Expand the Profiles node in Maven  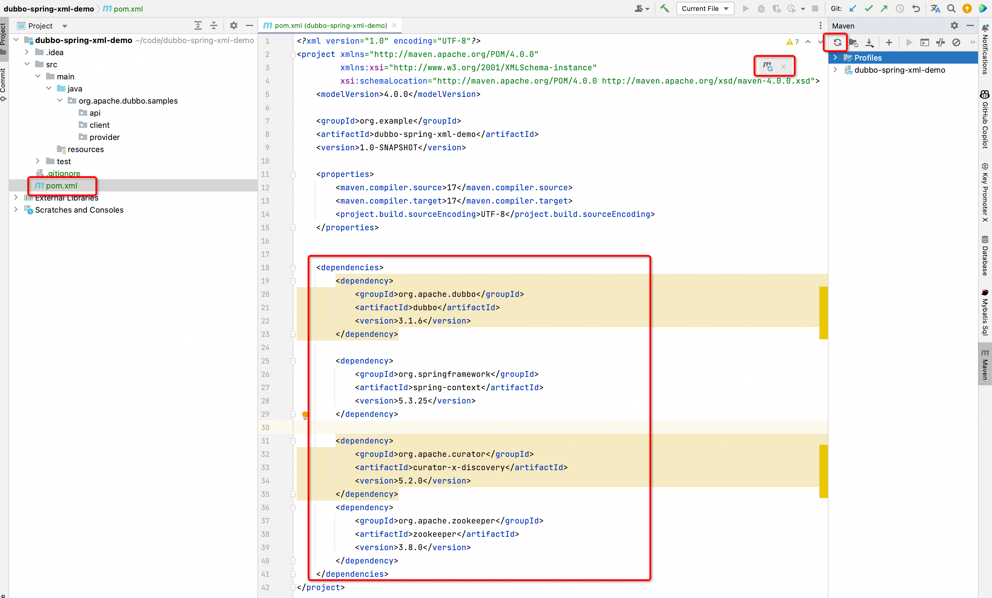835,58
